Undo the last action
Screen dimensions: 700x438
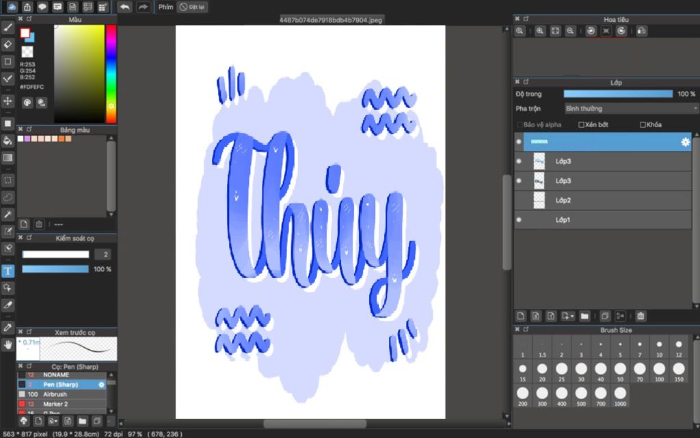click(124, 7)
